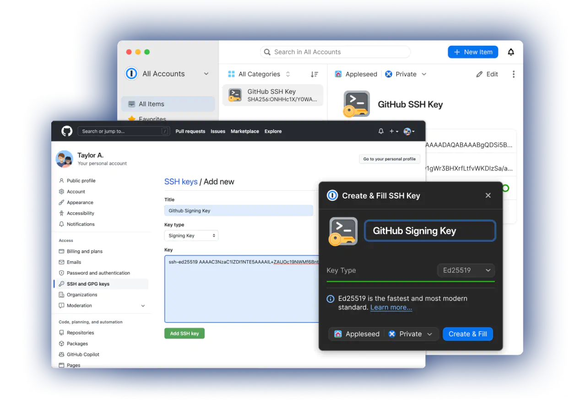575x408 pixels.
Task: Click Pull requests in GitHub nav
Action: click(190, 131)
